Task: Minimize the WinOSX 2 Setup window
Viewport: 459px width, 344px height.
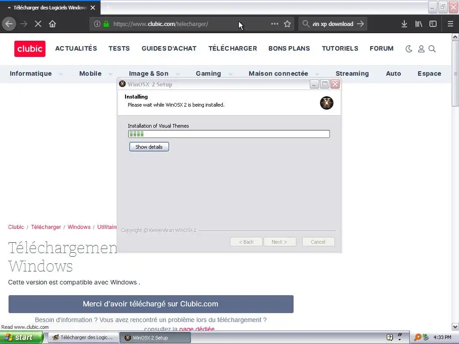Action: coord(314,84)
